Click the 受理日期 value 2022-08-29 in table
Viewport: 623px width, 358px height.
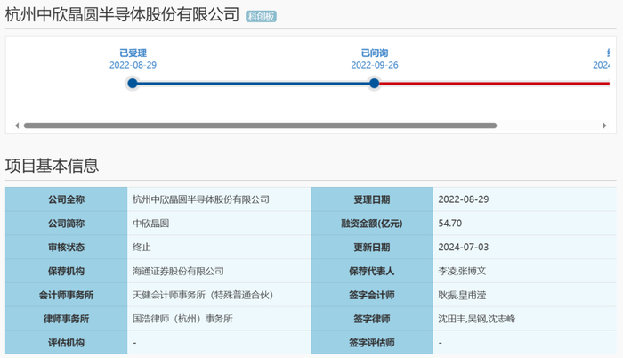(x=525, y=199)
